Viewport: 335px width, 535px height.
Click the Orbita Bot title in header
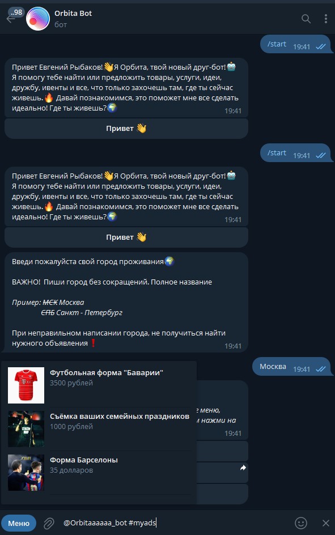pos(73,13)
